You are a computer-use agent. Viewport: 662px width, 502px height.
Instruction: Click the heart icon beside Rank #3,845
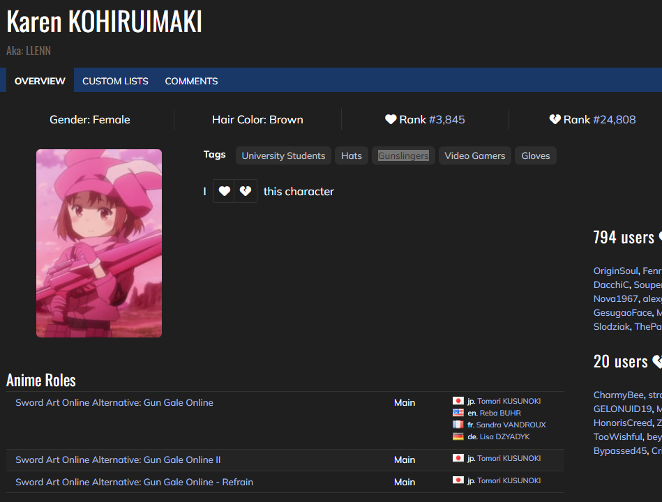tap(391, 119)
